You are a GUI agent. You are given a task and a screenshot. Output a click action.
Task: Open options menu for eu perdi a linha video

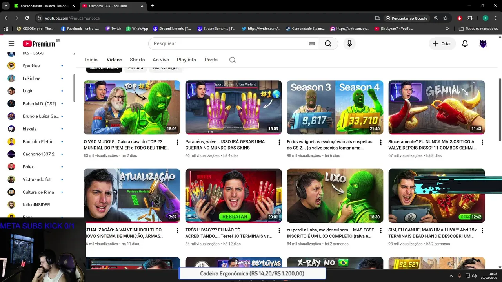tap(381, 230)
